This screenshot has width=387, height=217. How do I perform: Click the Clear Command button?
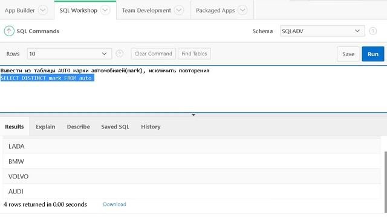pos(153,54)
